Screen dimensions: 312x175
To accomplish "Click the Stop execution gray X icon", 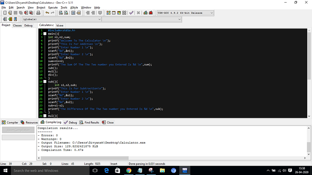I will click(x=138, y=13).
